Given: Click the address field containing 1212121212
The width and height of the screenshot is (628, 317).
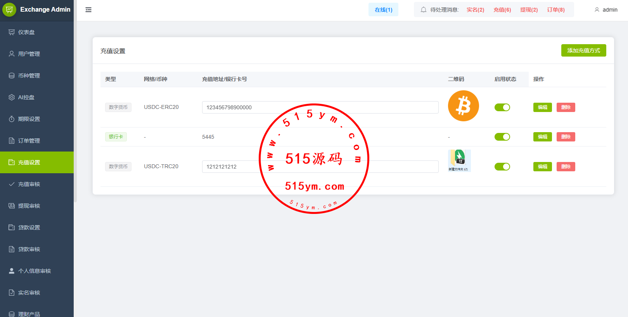Looking at the screenshot, I should (320, 167).
